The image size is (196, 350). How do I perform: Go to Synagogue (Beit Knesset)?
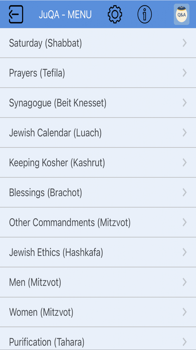pyautogui.click(x=58, y=103)
